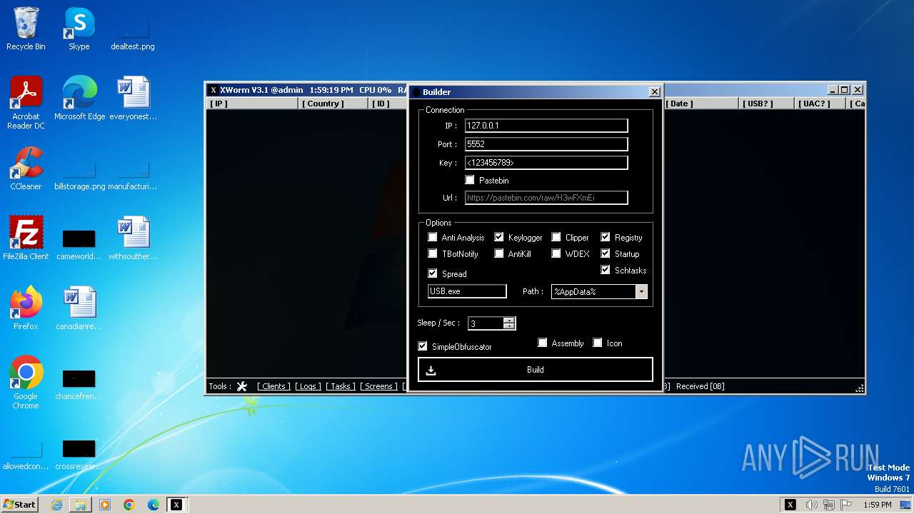Viewport: 914px width, 514px height.
Task: Select the withsouther Word document icon
Action: (133, 239)
